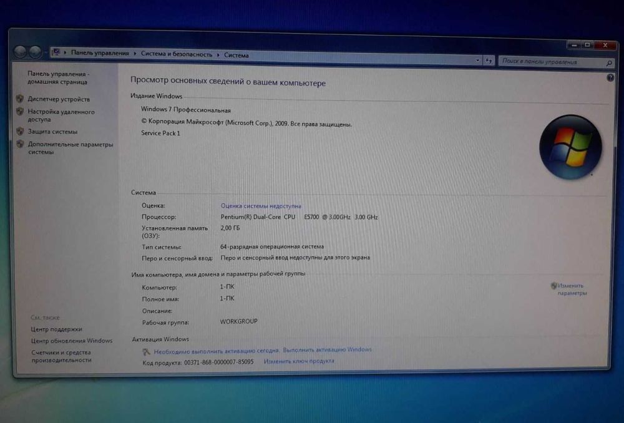Expand the arrow before Панель управления breadcrumb
The image size is (624, 423).
pyautogui.click(x=65, y=52)
